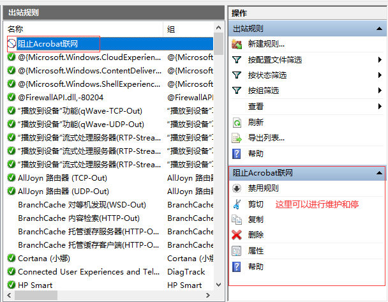Select the 阻止Acrobat联网 rule row
The height and width of the screenshot is (302, 388).
tap(109, 44)
